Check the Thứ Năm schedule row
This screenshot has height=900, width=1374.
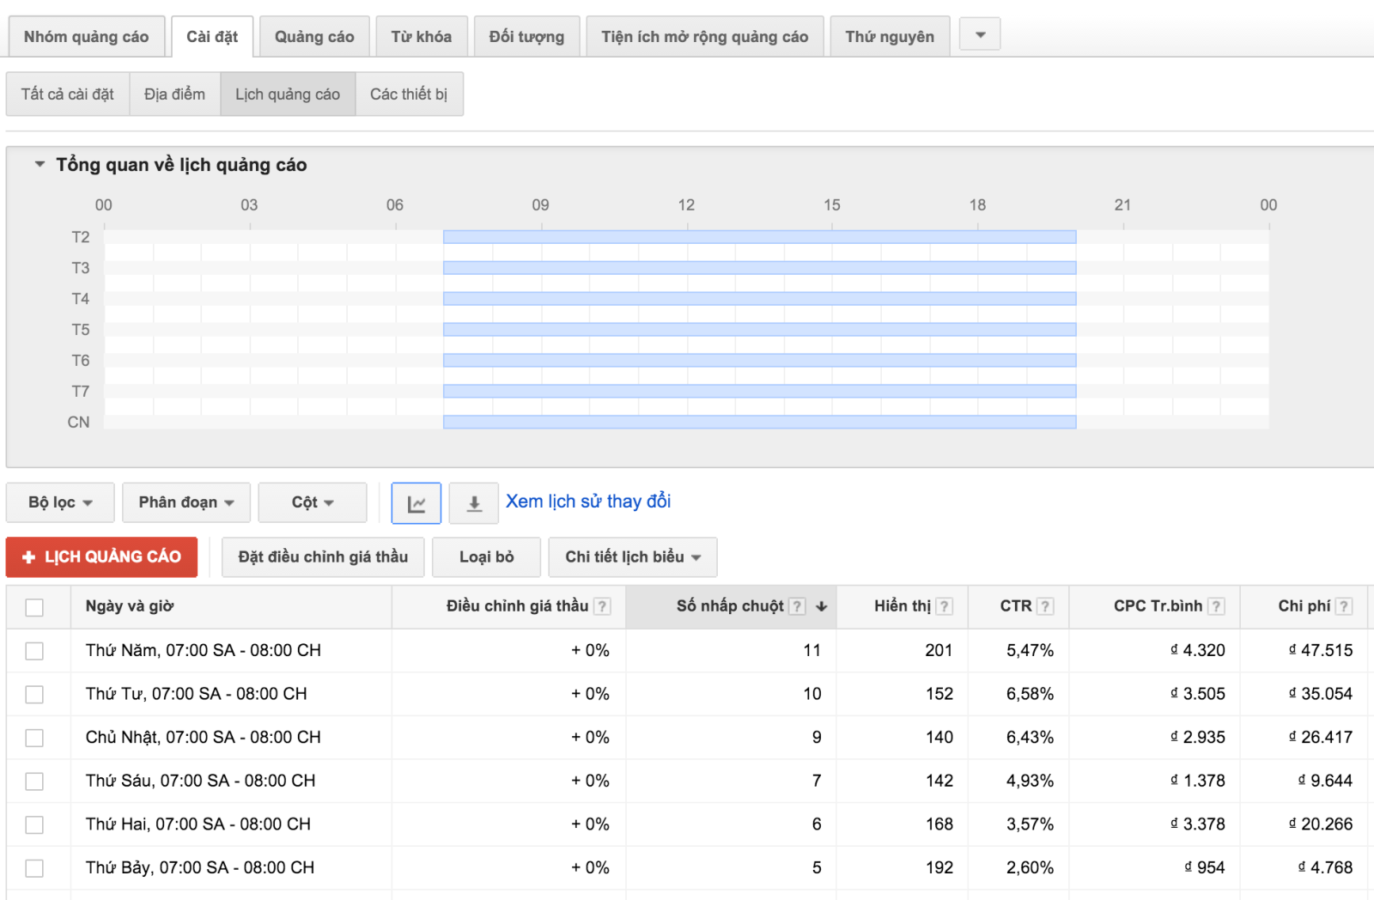click(35, 650)
